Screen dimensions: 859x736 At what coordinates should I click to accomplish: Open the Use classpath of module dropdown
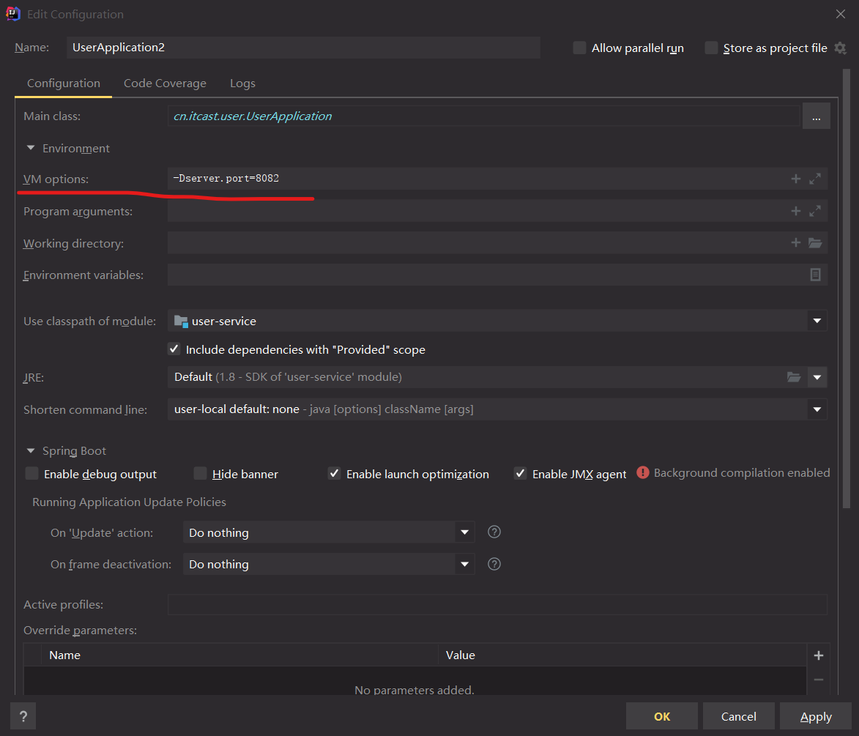[817, 321]
